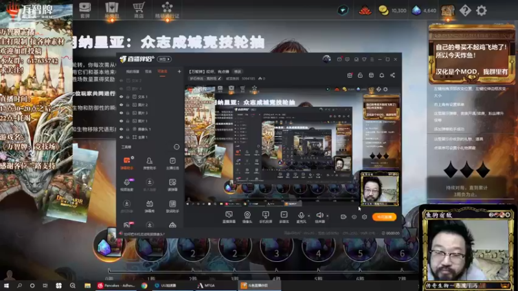
Task: Toggle visibility of layer 图片 2
Action: [121, 105]
